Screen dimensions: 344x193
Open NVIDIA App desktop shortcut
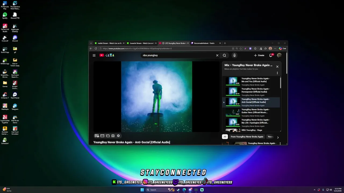coord(5,61)
